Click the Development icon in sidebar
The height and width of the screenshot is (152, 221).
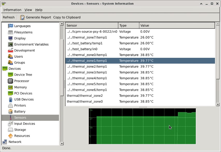coord(10,50)
